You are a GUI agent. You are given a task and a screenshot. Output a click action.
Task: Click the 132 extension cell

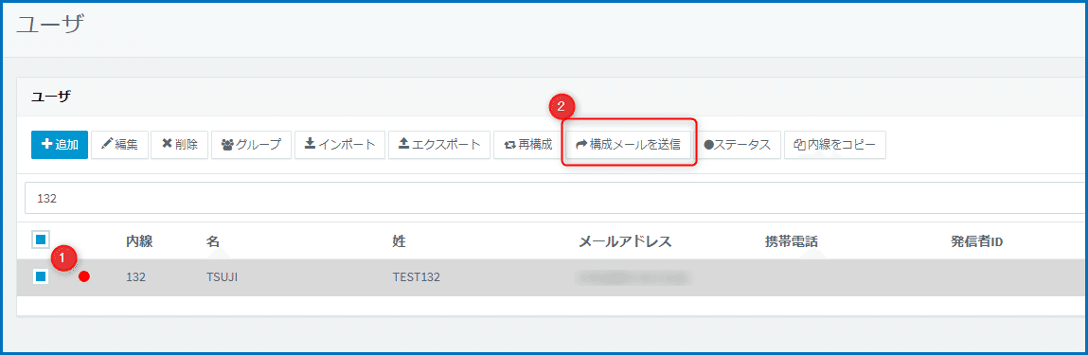[x=136, y=277]
